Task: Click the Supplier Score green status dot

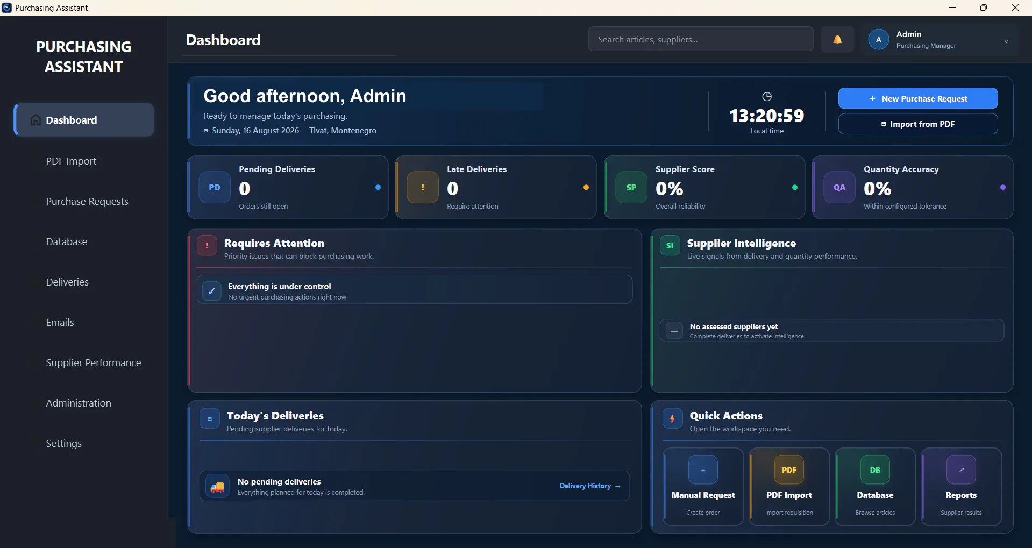Action: tap(795, 187)
